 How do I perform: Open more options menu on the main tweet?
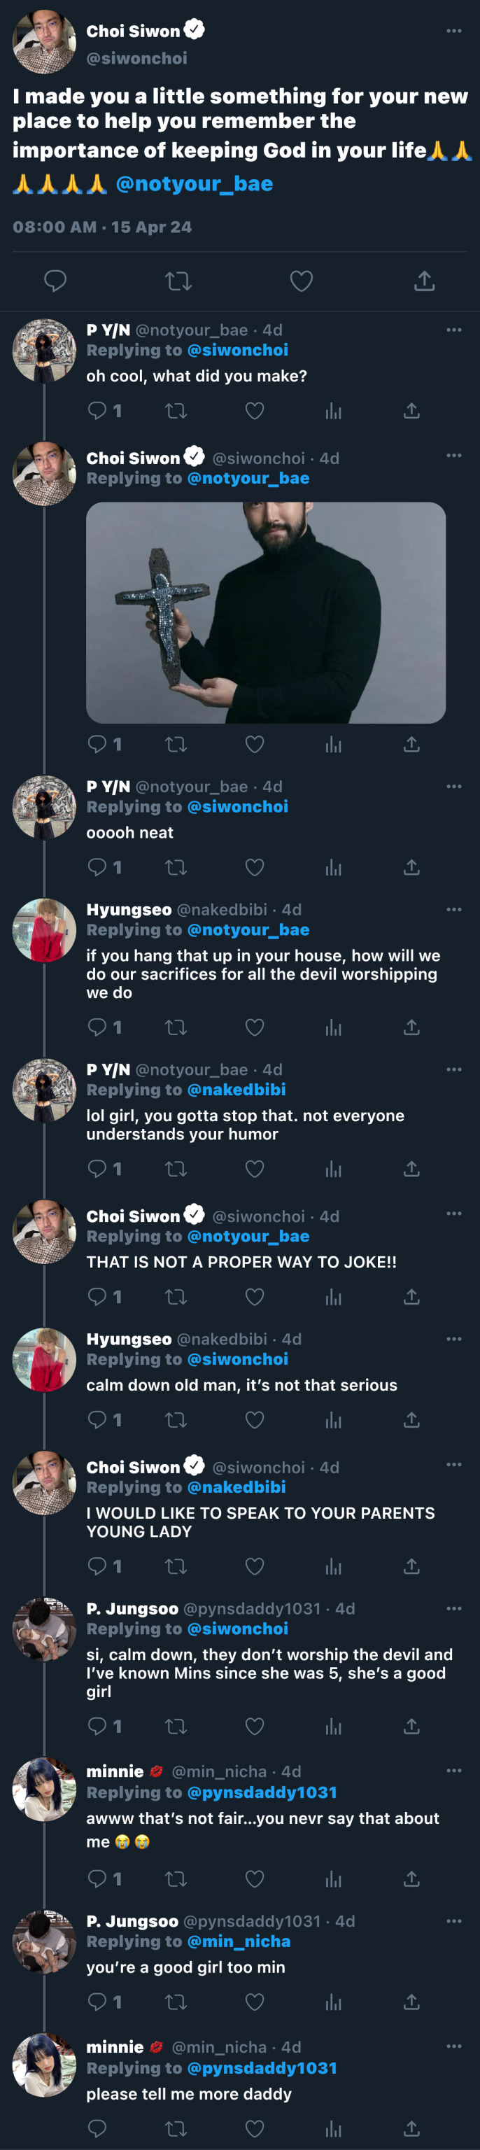point(454,31)
